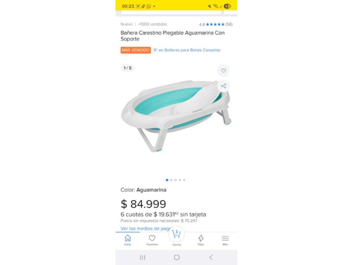The width and height of the screenshot is (353, 265).
Task: Tap the bathtub product image
Action: (176, 116)
